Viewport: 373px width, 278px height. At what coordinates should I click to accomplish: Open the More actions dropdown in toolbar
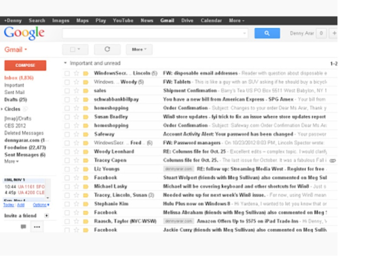click(139, 49)
